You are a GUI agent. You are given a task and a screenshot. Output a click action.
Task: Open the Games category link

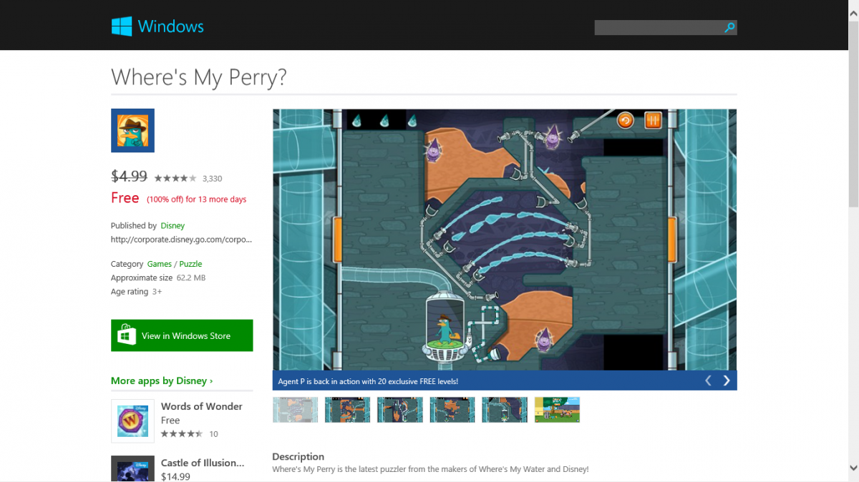point(160,264)
